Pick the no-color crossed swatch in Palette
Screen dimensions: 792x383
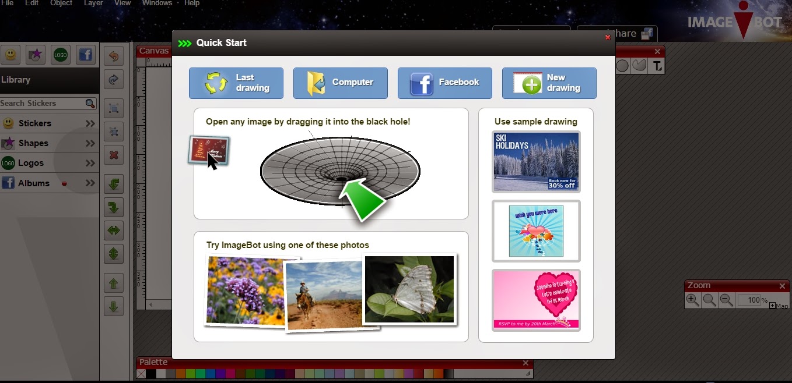[x=141, y=374]
